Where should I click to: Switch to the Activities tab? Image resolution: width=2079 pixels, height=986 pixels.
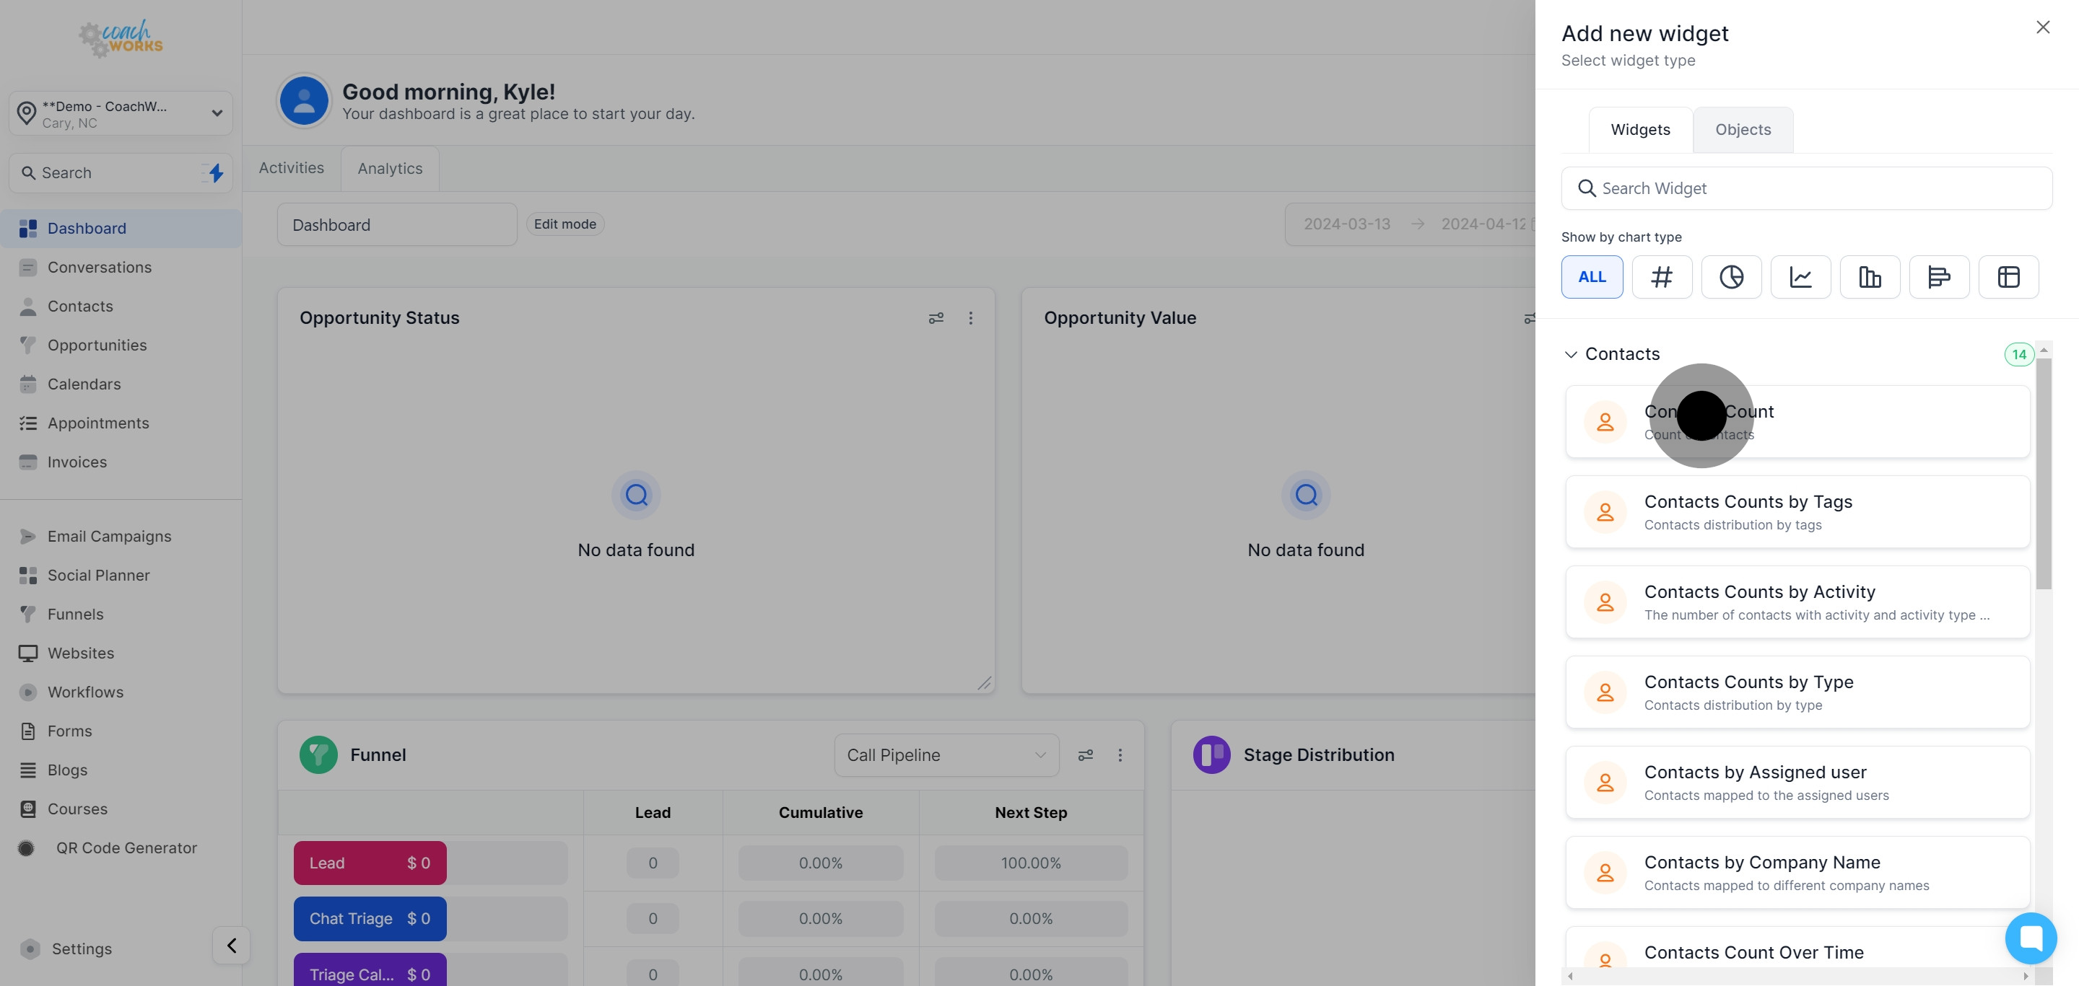coord(290,167)
